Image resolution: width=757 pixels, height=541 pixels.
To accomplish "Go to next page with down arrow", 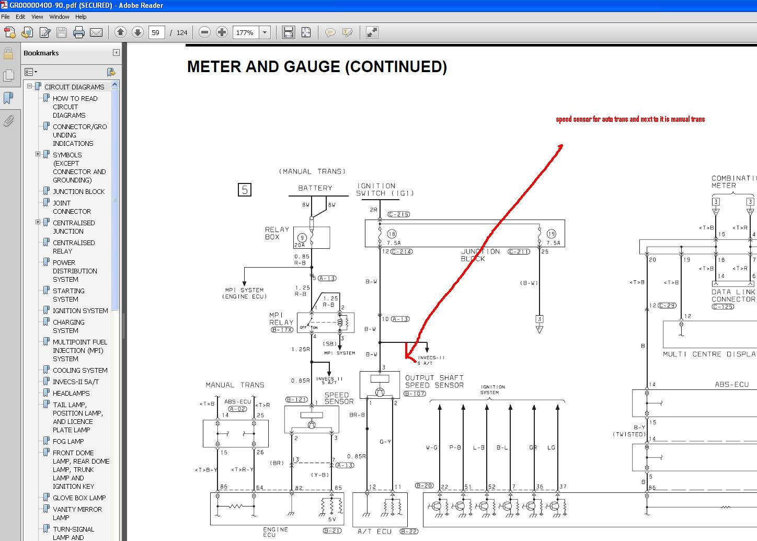I will pyautogui.click(x=137, y=32).
